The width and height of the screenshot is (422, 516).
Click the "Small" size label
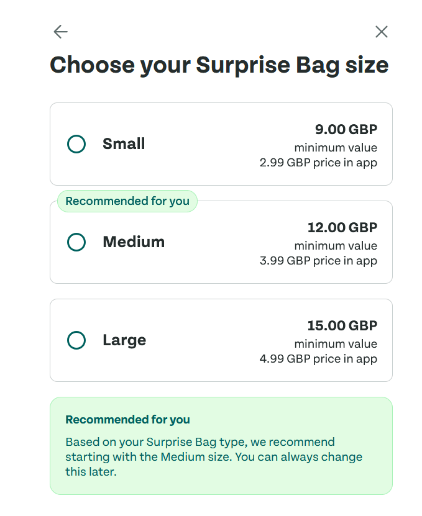click(124, 144)
